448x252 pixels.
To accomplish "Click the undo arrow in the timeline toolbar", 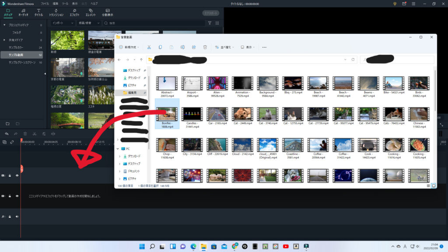I will tap(7, 134).
